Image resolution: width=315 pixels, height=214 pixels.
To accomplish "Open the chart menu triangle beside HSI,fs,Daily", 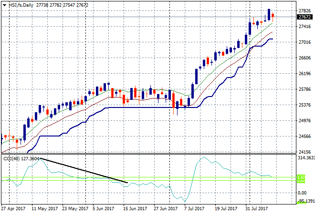I will coord(4,5).
